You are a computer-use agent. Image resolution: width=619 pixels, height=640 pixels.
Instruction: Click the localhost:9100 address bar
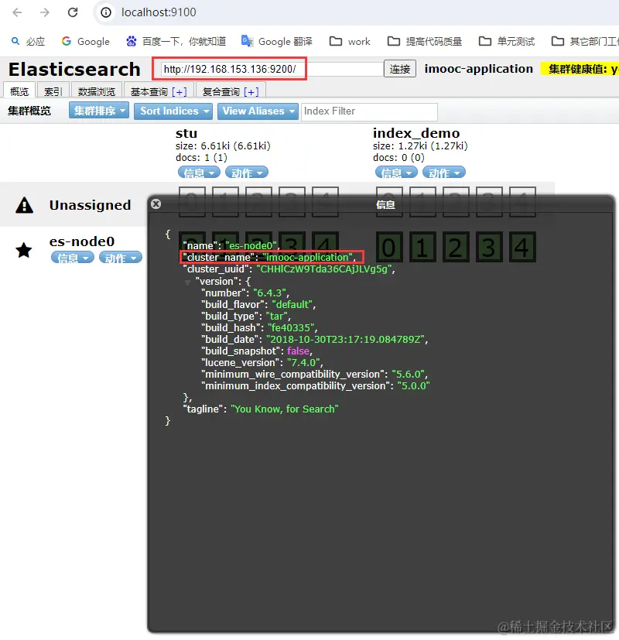coord(159,12)
